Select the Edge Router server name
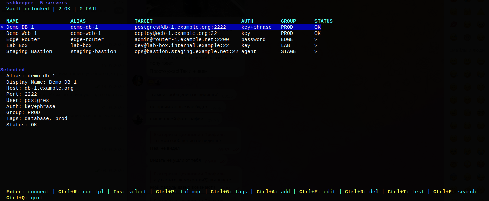This screenshot has height=201, width=489. [x=23, y=39]
